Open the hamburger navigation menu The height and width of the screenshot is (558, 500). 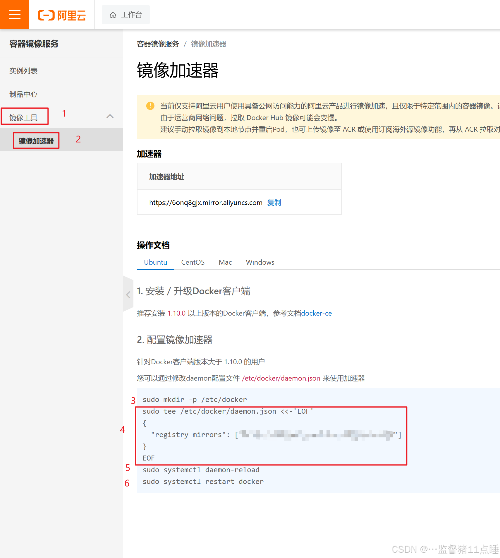click(14, 14)
